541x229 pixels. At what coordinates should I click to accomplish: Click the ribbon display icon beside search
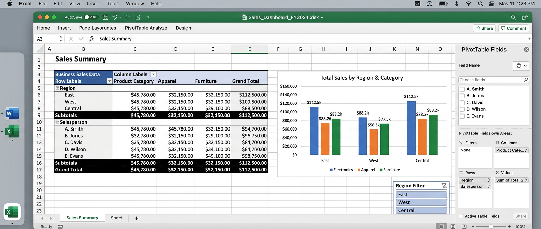click(525, 17)
